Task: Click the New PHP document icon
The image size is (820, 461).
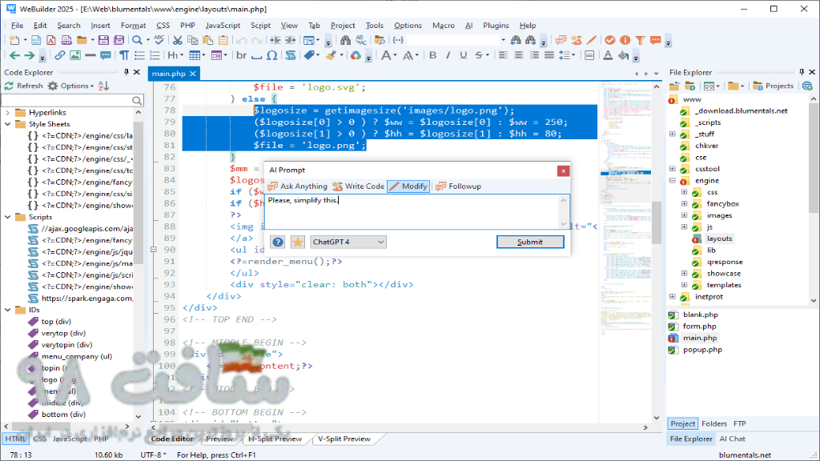Action: point(66,40)
